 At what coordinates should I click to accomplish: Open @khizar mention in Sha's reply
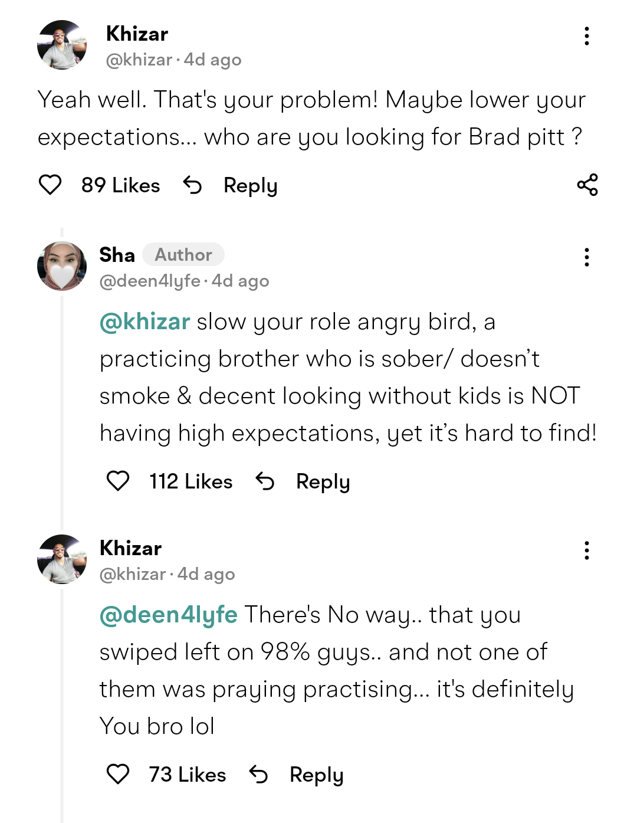pos(145,322)
